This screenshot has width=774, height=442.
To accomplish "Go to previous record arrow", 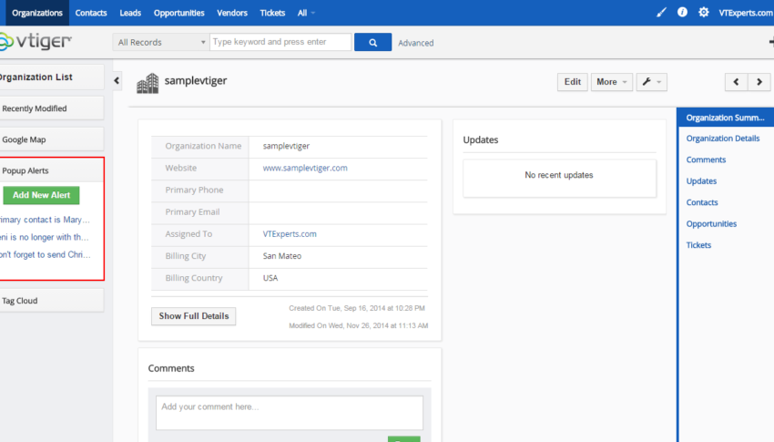I will coord(736,82).
